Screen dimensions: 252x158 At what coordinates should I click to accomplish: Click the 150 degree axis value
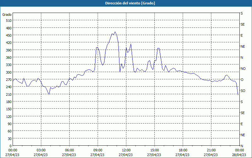[9, 109]
